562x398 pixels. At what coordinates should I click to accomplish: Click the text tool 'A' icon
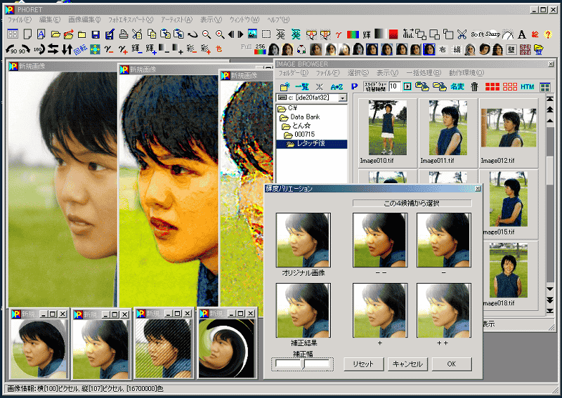(522, 34)
